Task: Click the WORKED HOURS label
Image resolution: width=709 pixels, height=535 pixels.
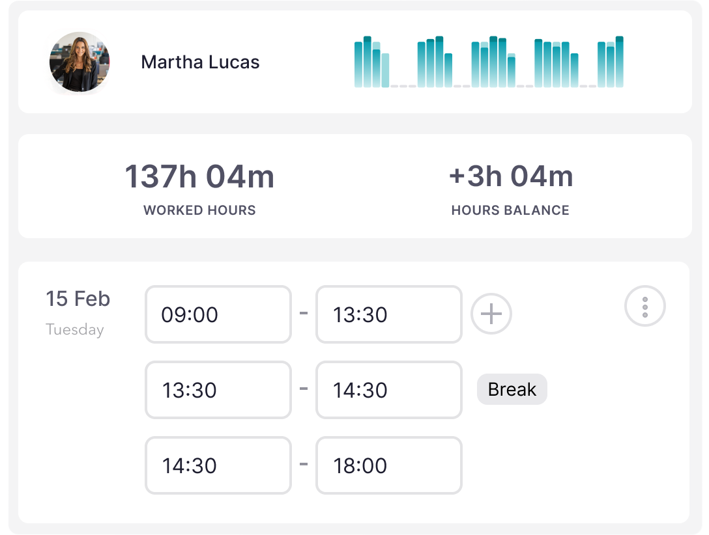Action: tap(199, 210)
